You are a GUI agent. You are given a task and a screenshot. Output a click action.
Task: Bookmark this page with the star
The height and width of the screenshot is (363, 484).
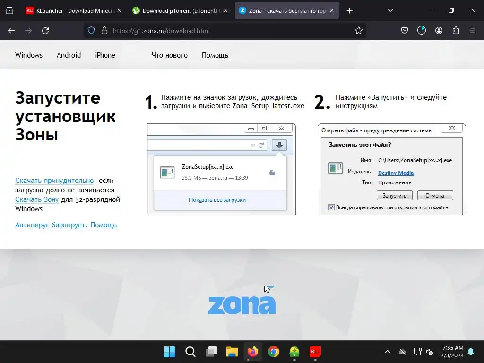click(358, 31)
